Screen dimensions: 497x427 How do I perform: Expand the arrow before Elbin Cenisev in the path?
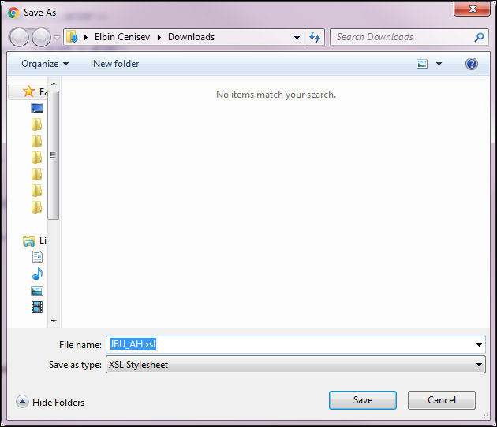coord(85,37)
